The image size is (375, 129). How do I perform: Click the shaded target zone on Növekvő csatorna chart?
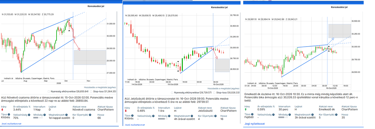click(x=90, y=57)
